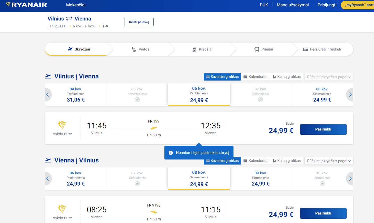This screenshot has height=223, width=374.
Task: Switch outbound view to Kalendorius
Action: tap(256, 77)
